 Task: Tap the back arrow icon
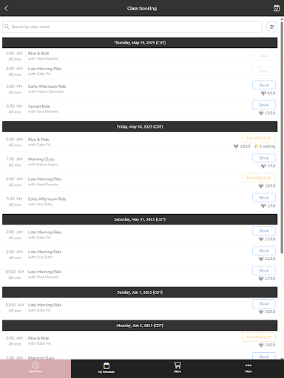7,8
